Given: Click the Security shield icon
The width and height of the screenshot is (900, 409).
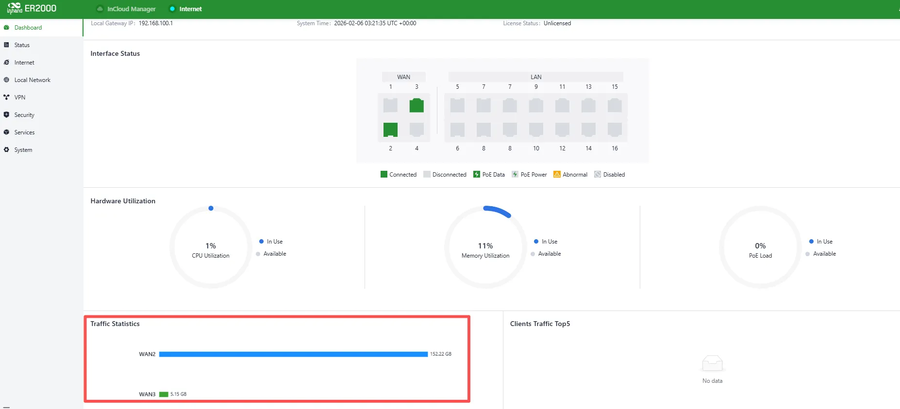Looking at the screenshot, I should (6, 115).
